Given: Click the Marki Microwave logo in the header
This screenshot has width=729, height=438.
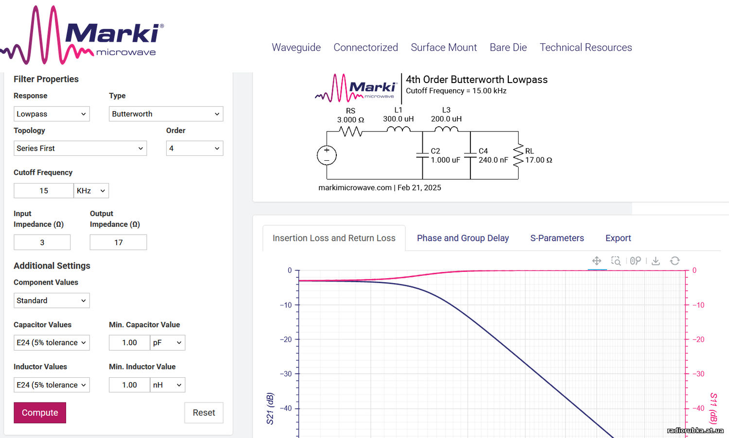Looking at the screenshot, I should (x=82, y=35).
